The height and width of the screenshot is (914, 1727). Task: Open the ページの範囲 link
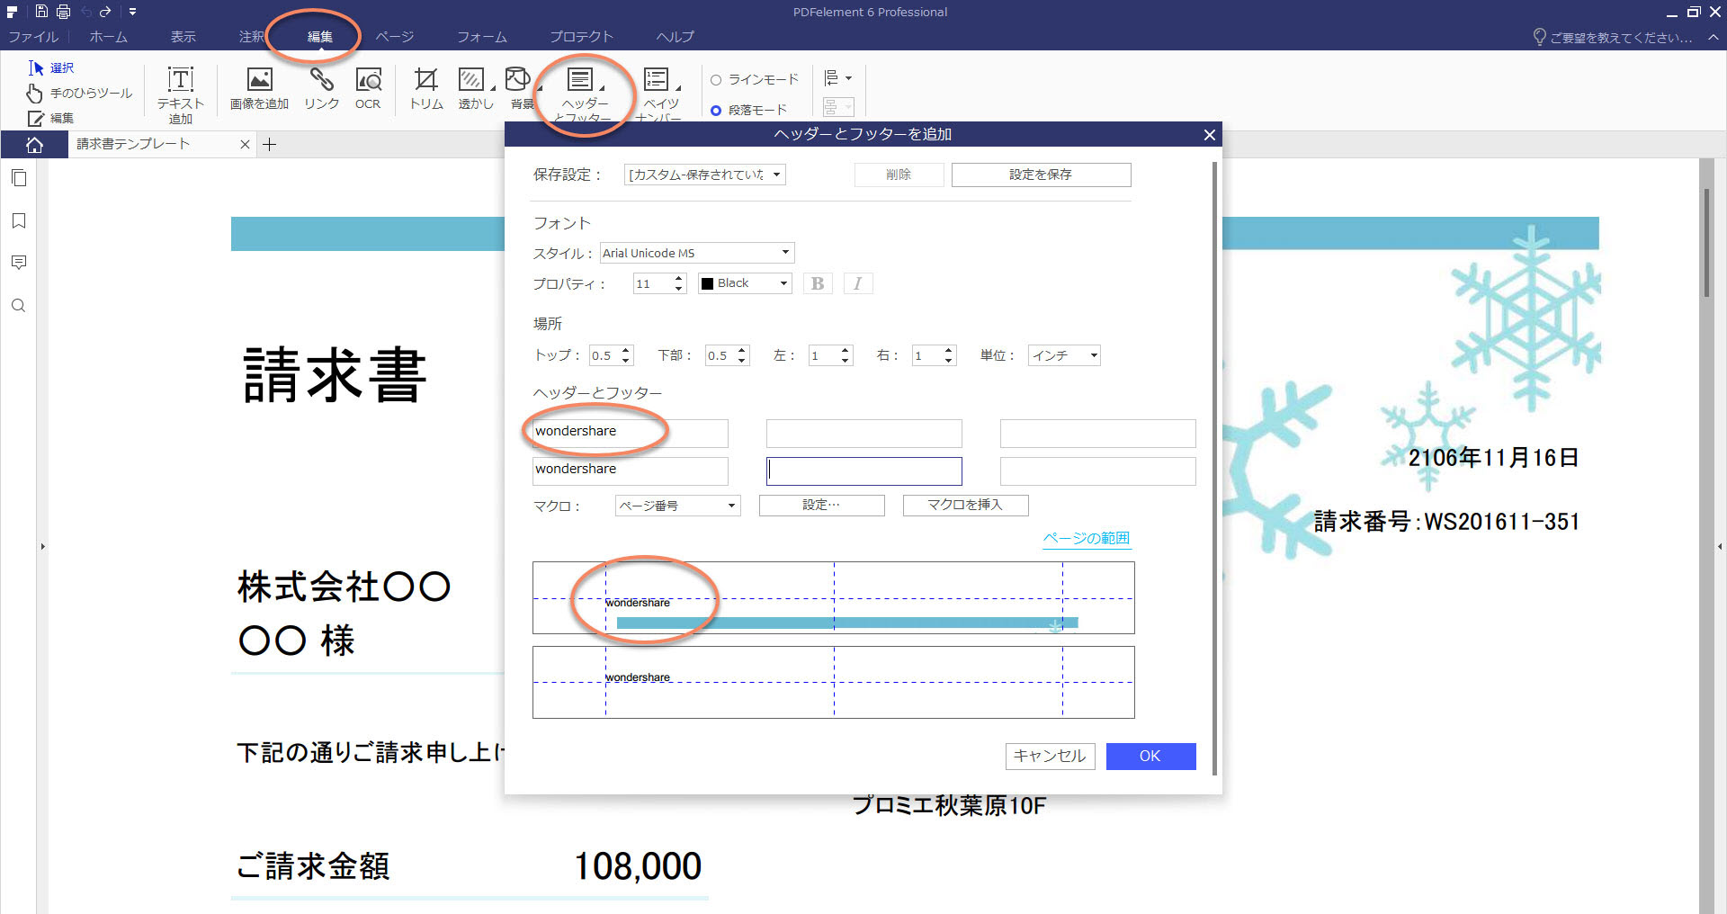pos(1086,538)
